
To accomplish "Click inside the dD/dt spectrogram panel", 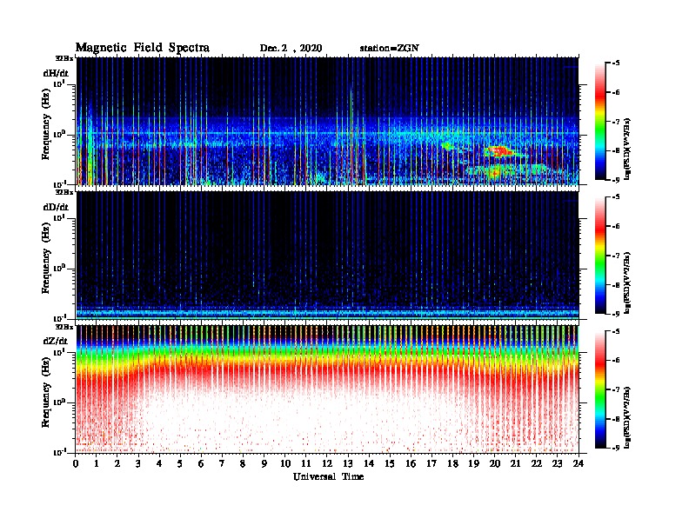I will tap(328, 256).
